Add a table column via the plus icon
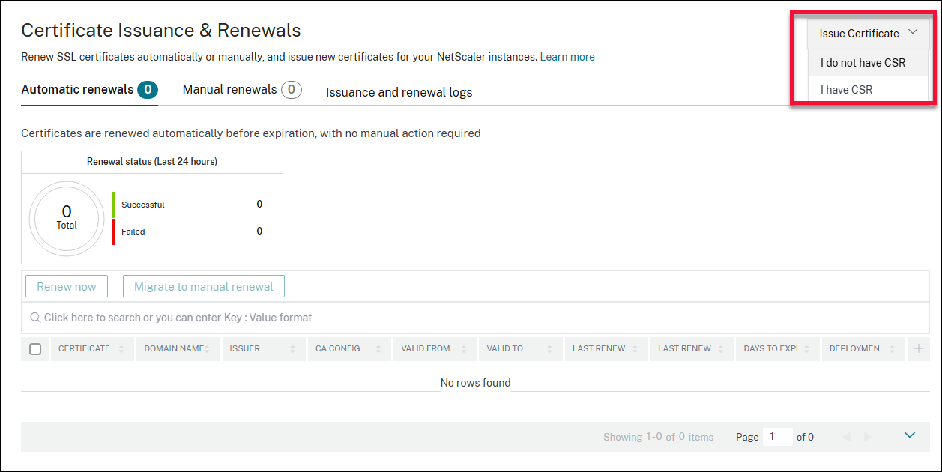The image size is (942, 472). tap(918, 348)
